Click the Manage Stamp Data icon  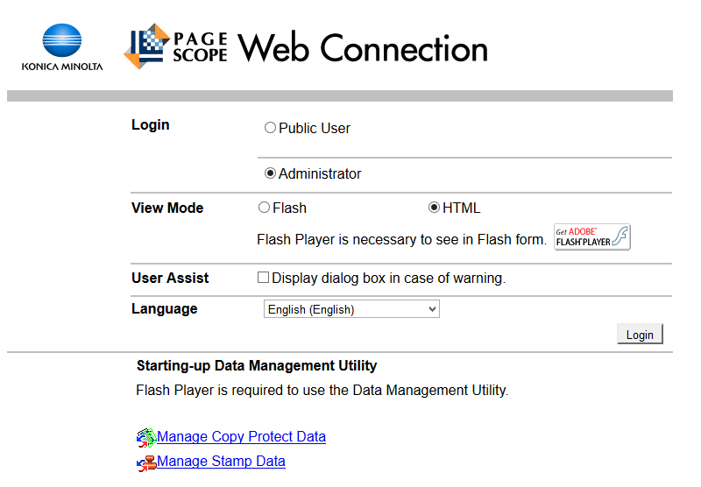coord(145,462)
